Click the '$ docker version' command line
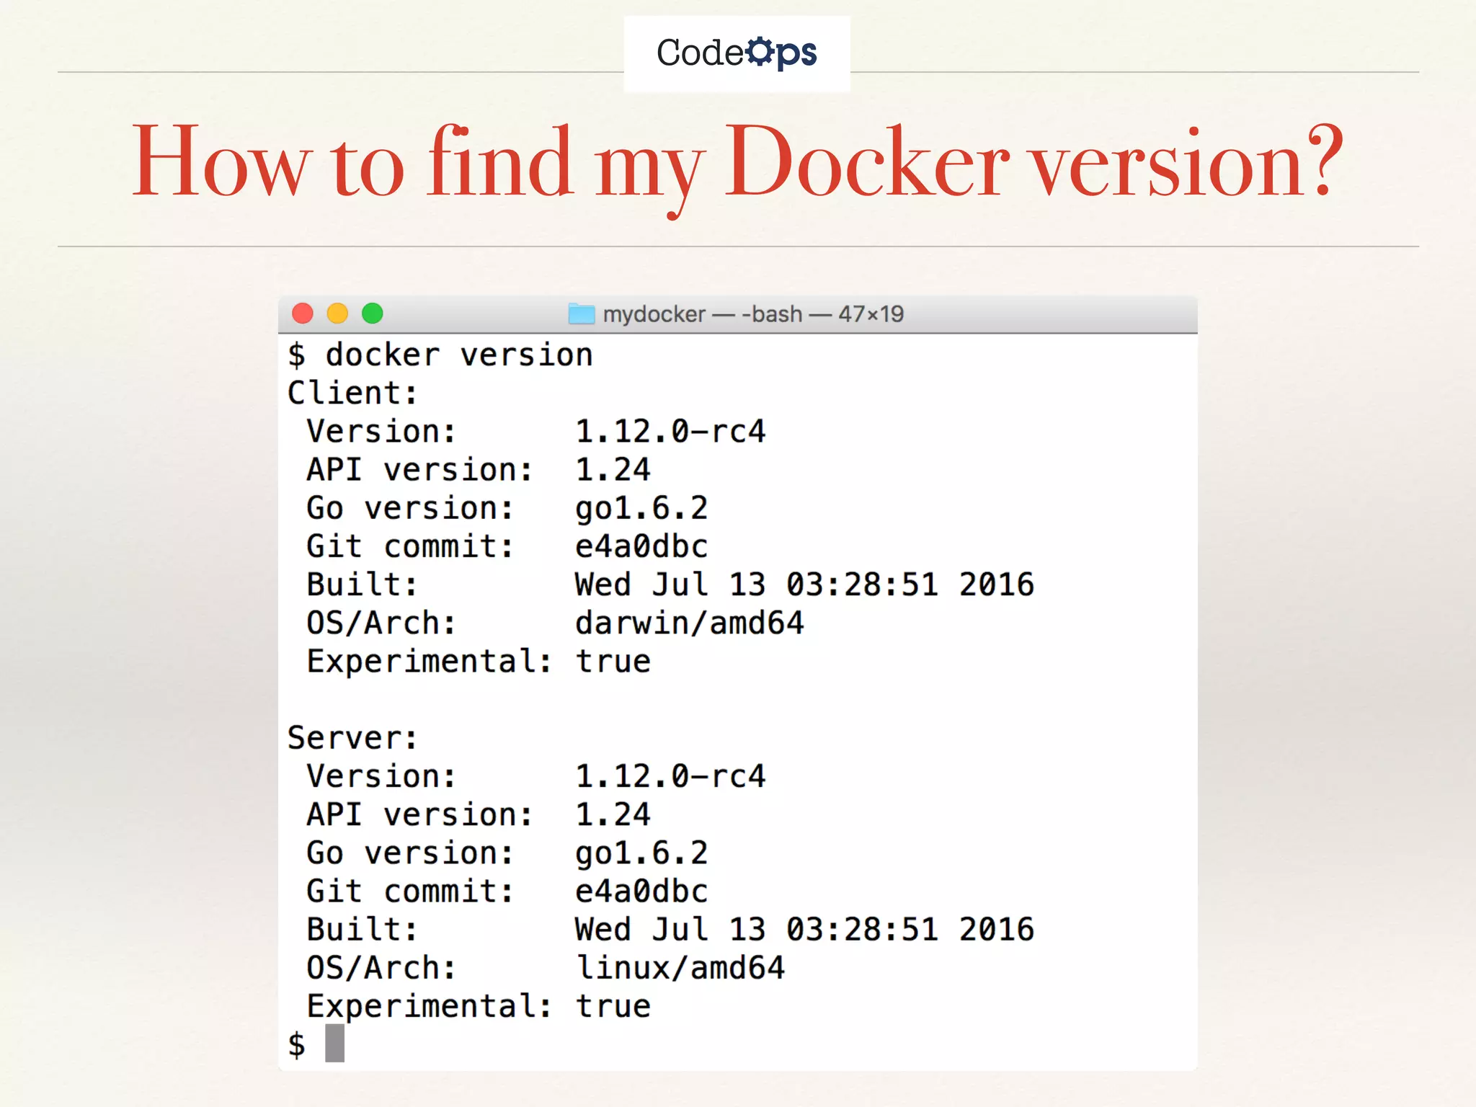Viewport: 1476px width, 1107px height. click(440, 355)
